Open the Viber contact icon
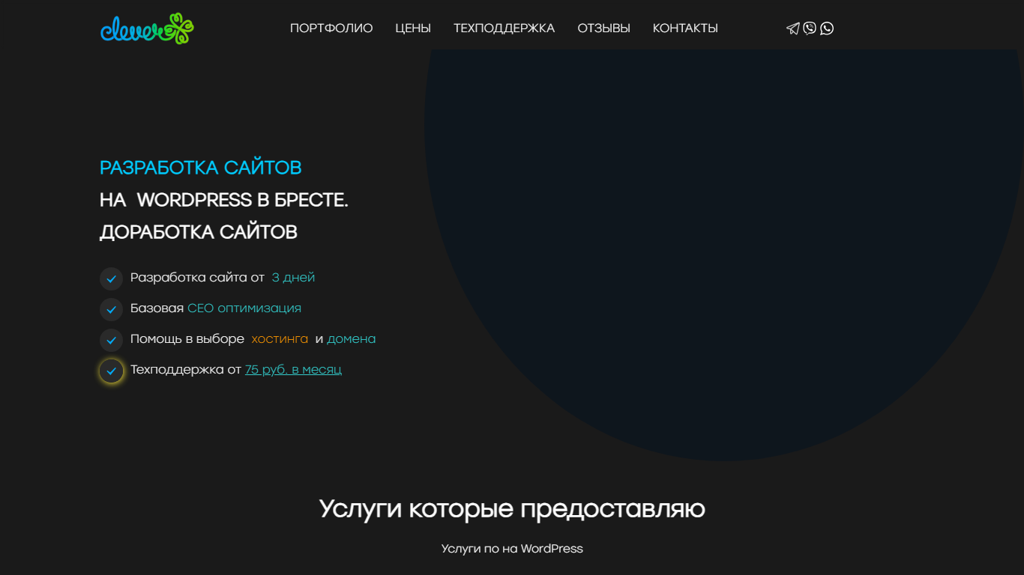 (810, 28)
